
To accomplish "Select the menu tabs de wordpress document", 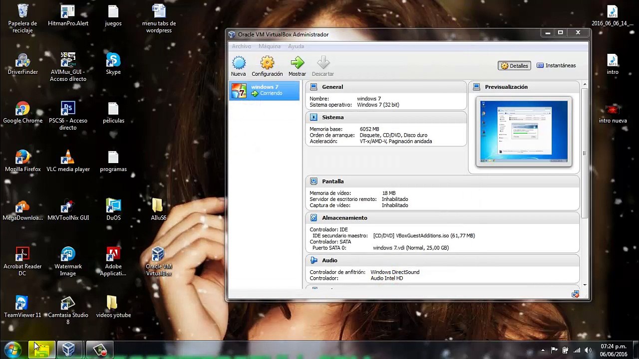I will [159, 10].
